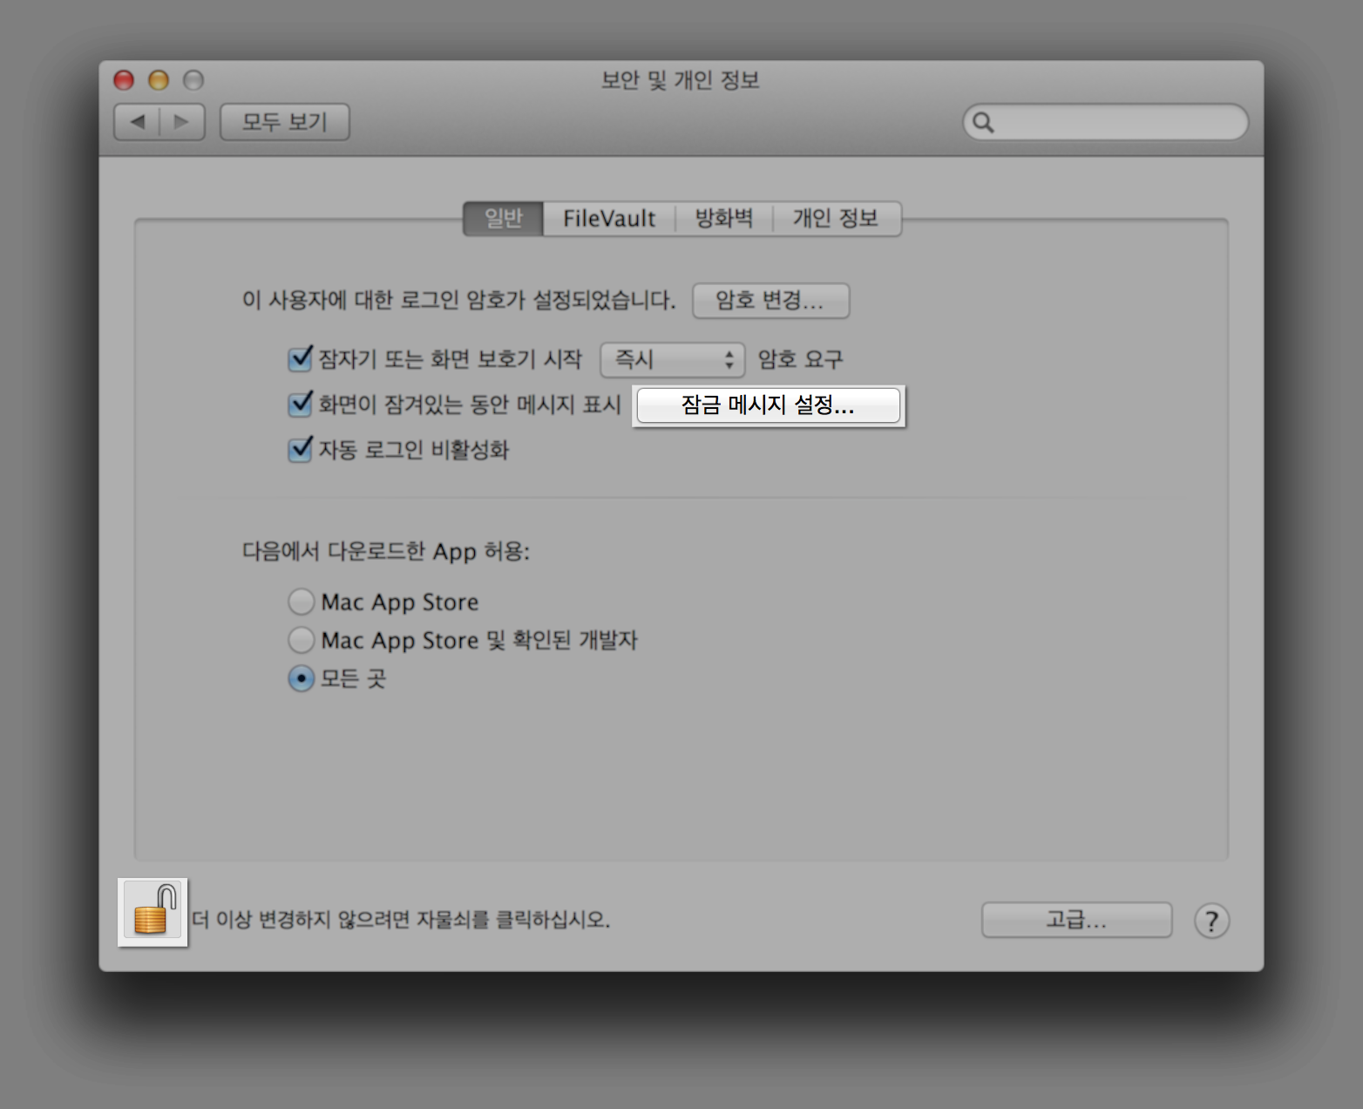Viewport: 1363px width, 1109px height.
Task: Click the 모두 보기 button
Action: pos(284,122)
